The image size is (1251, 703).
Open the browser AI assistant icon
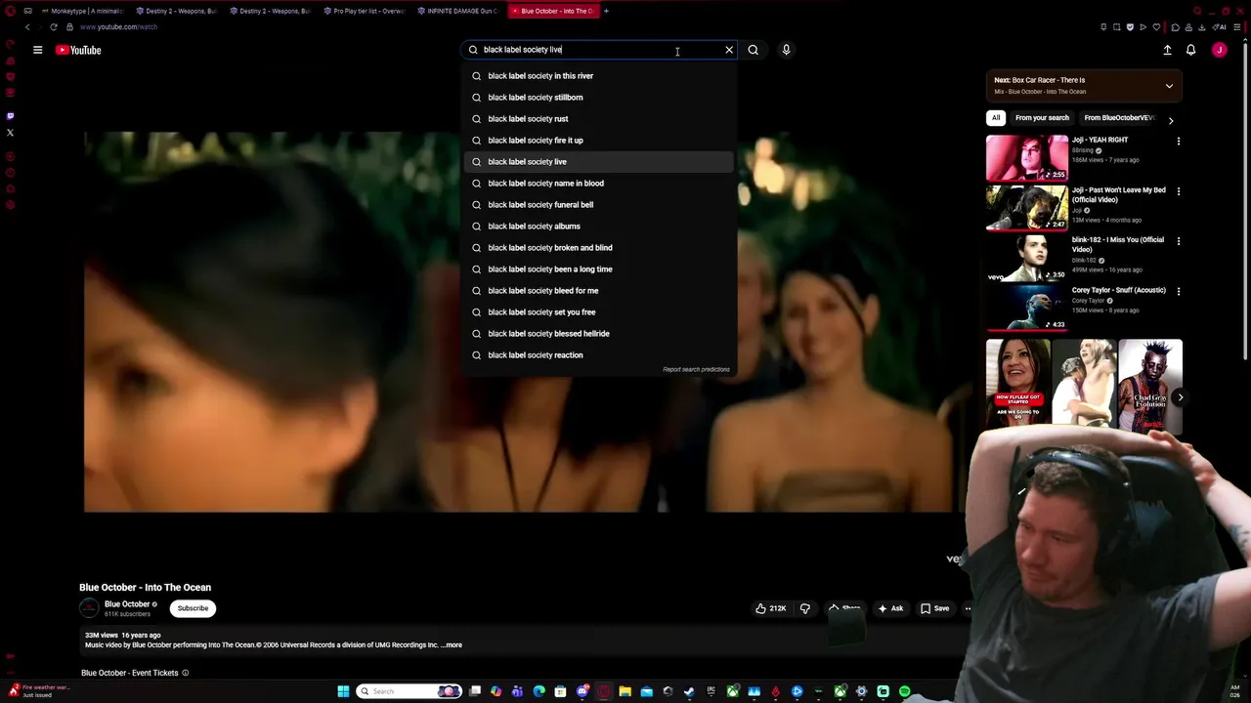[x=1219, y=27]
